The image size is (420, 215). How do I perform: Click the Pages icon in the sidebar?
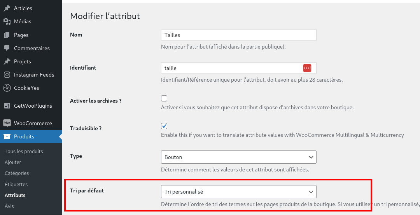coord(7,35)
